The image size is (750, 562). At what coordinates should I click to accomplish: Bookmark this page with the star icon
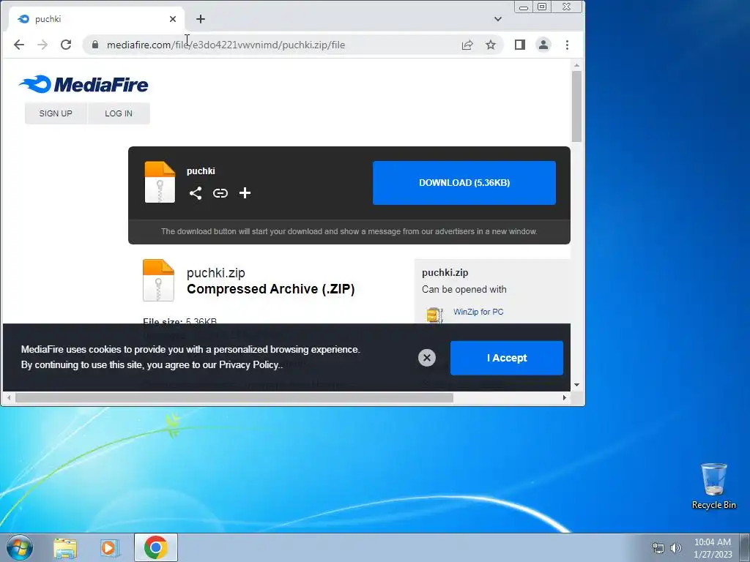click(x=491, y=45)
